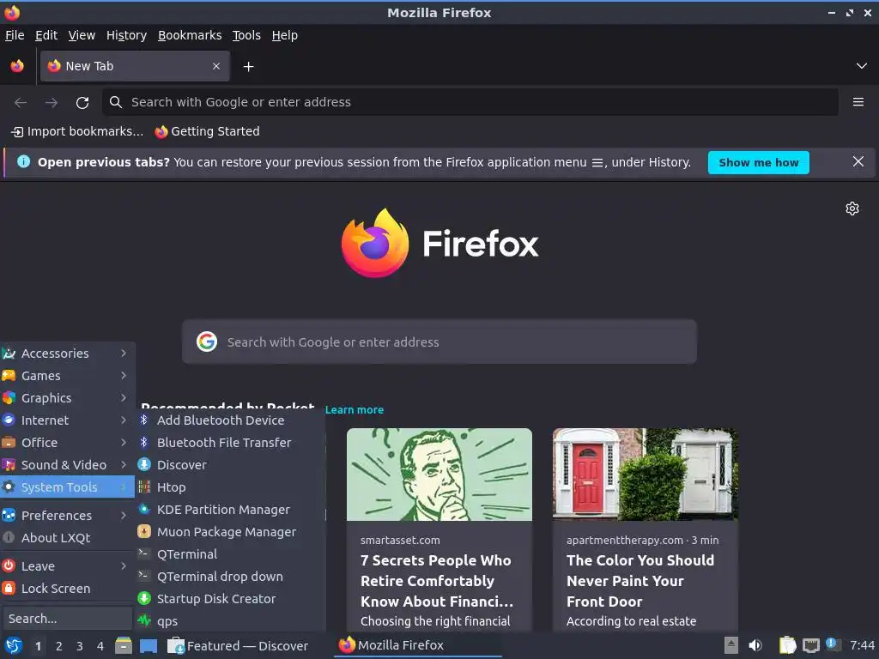The image size is (879, 659).
Task: Launch QTerminal
Action: click(x=230, y=554)
